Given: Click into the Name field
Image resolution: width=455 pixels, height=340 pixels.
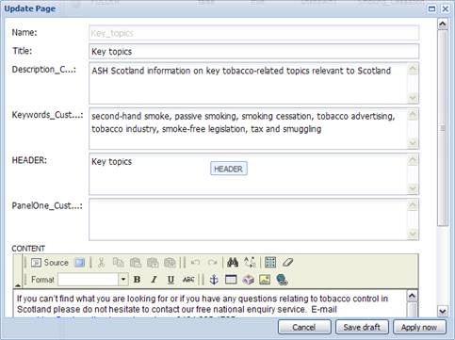Looking at the screenshot, I should point(253,33).
